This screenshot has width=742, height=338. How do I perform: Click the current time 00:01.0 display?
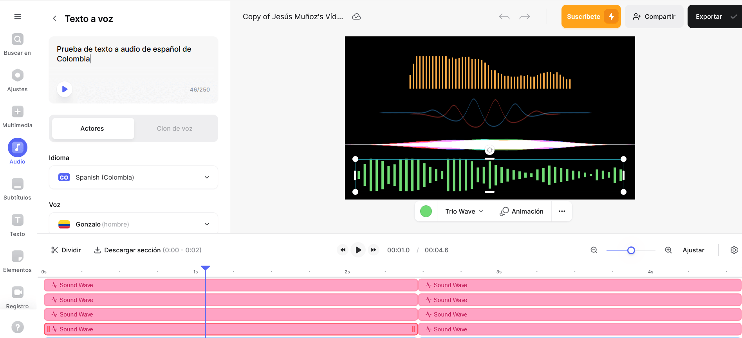coord(398,250)
